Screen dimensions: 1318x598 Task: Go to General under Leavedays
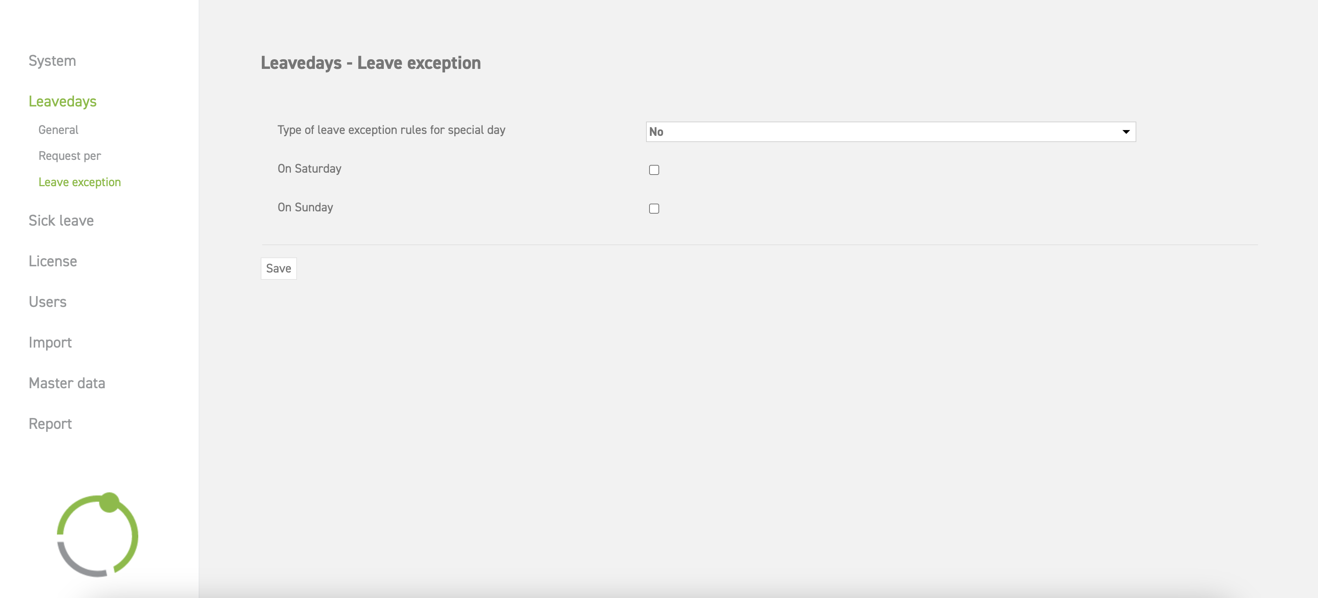click(x=58, y=130)
